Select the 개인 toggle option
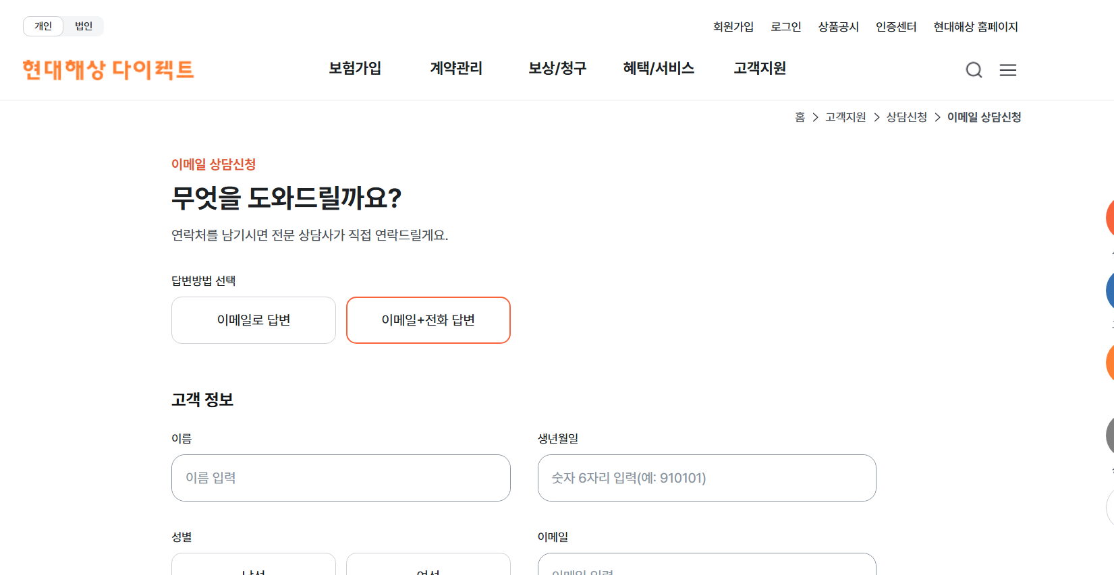The height and width of the screenshot is (575, 1114). [43, 26]
